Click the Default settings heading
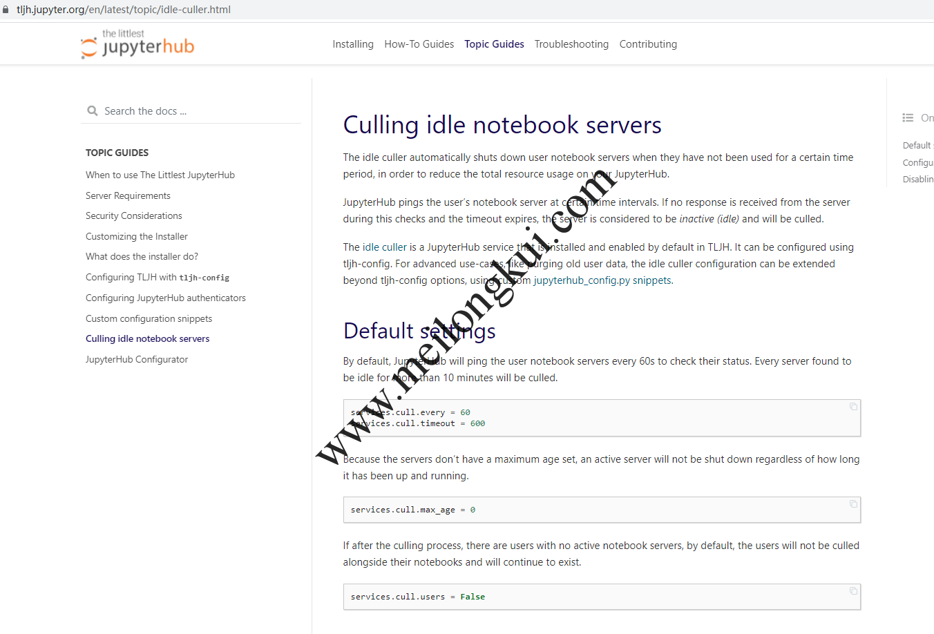 pos(419,331)
